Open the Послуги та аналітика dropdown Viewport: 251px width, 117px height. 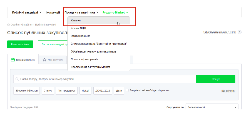pyautogui.click(x=81, y=12)
